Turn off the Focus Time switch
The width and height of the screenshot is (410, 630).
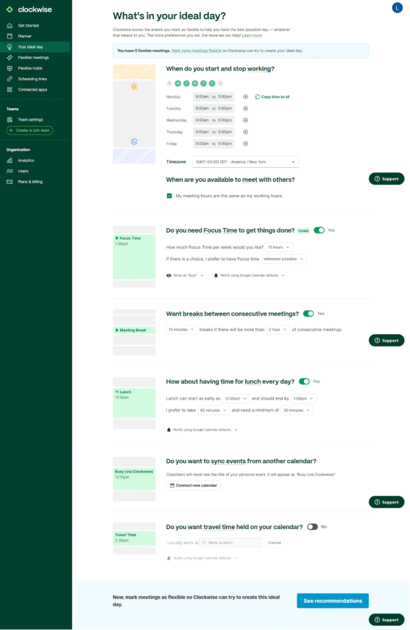tap(319, 230)
